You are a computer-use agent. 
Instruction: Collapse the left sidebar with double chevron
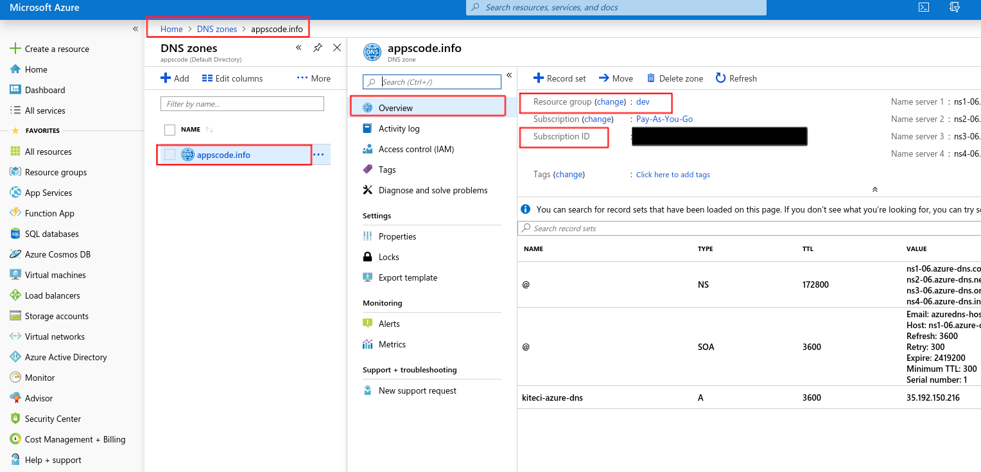coord(135,29)
